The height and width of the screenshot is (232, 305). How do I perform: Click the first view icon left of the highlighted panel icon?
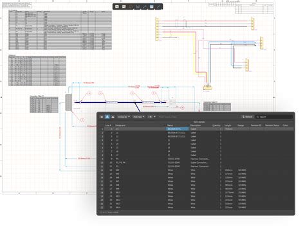click(102, 117)
